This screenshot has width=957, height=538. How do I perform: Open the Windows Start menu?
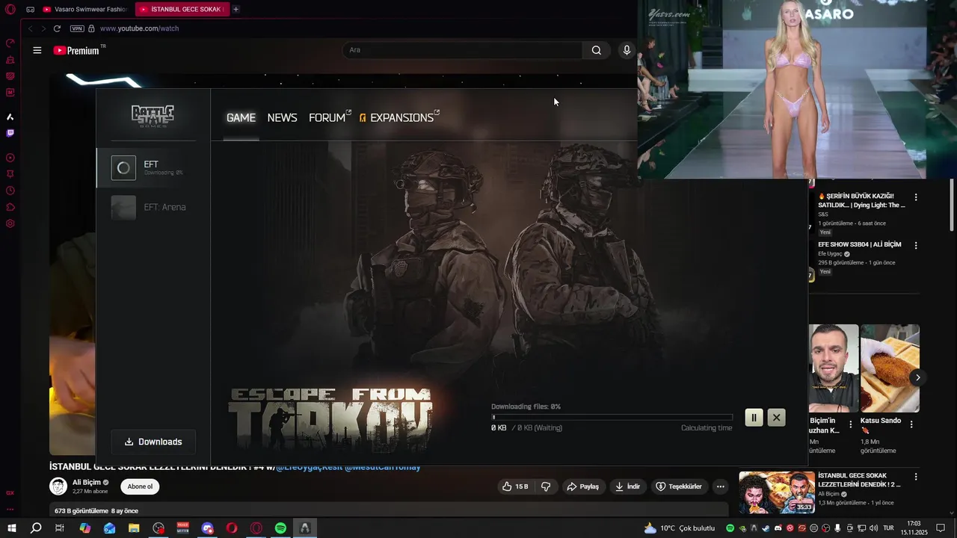click(x=11, y=528)
